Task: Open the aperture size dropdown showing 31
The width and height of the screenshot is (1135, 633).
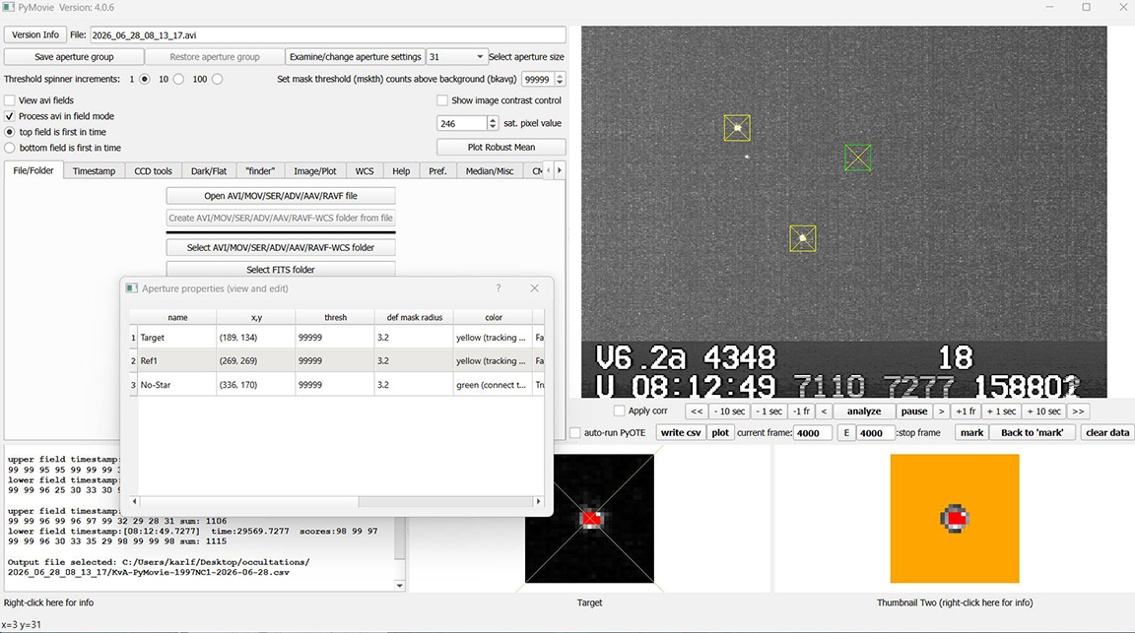Action: 456,56
